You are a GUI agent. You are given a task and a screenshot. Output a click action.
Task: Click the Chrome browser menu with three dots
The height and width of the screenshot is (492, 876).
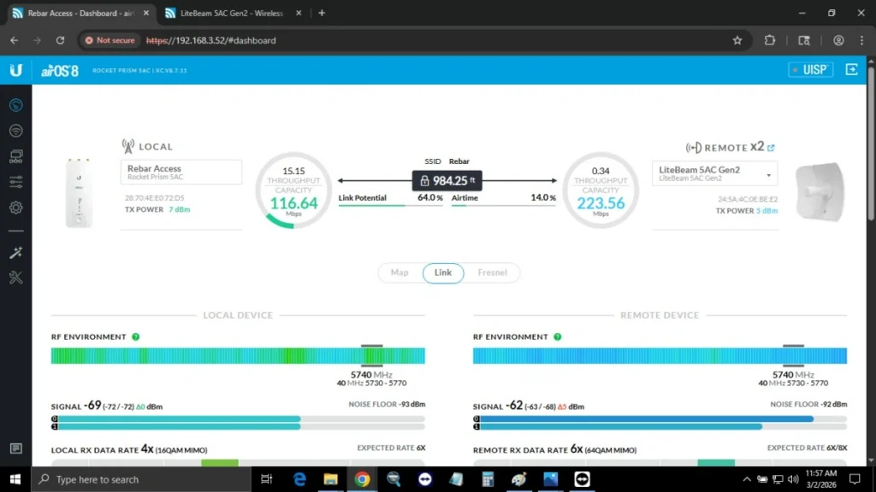(860, 40)
